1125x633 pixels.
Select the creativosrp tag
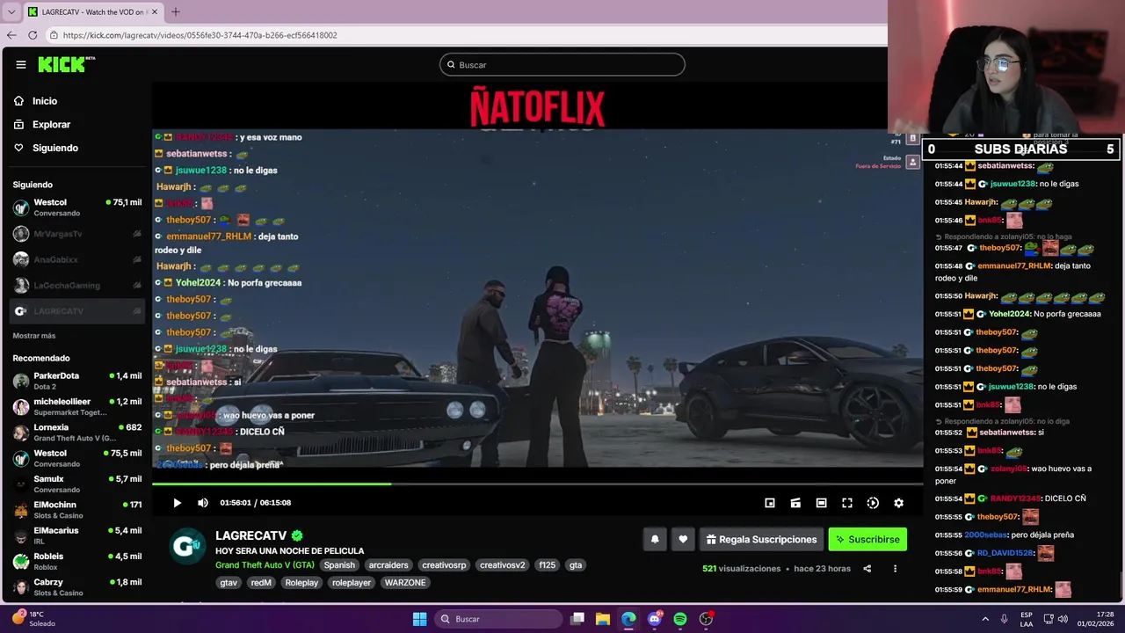coord(444,565)
